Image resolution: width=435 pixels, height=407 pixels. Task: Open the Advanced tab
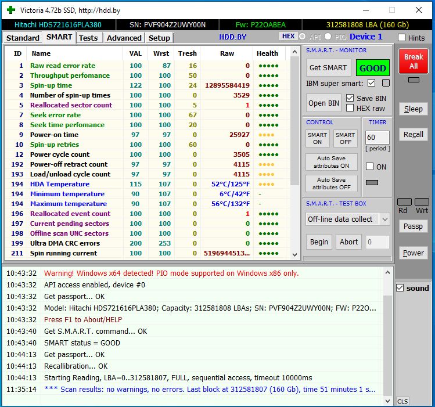[124, 38]
